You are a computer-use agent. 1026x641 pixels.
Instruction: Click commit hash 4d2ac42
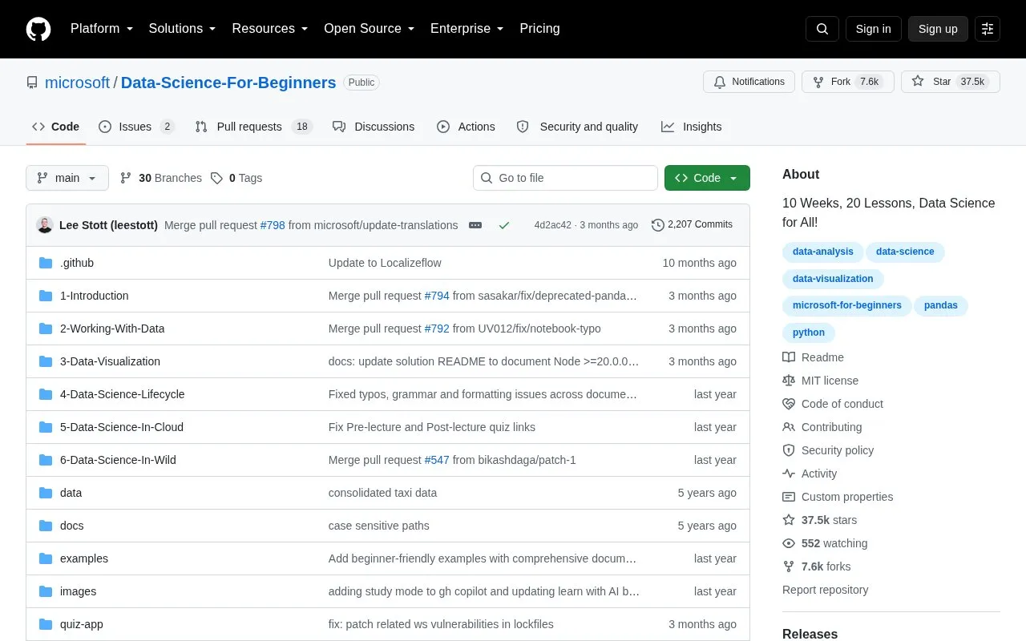553,225
